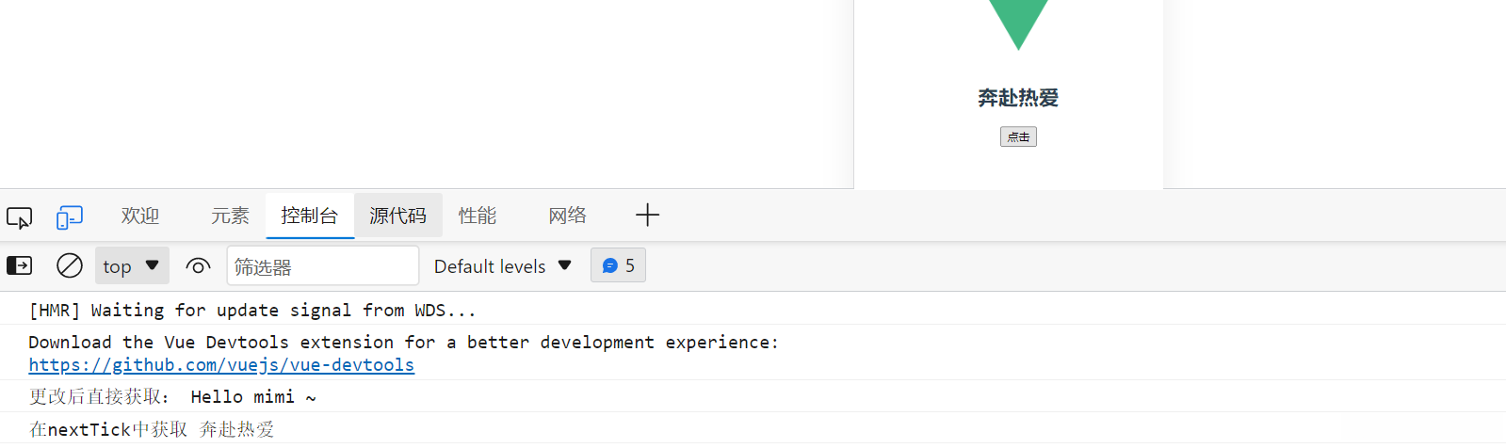Select the 控制台 tab
Screen dimensions: 1506x448
tap(309, 216)
